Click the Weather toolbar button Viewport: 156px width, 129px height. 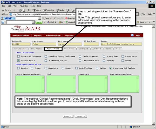coord(142,22)
